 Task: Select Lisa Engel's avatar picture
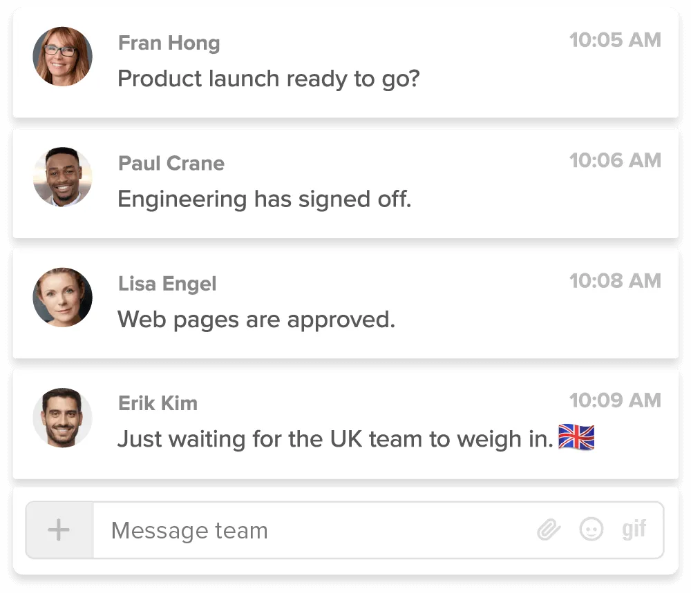pos(62,298)
